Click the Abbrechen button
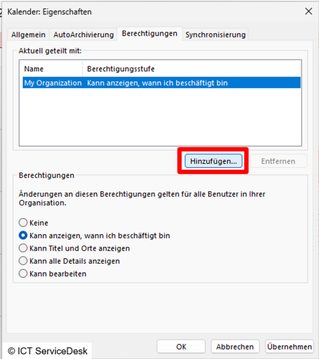The height and width of the screenshot is (359, 319). coord(235,346)
